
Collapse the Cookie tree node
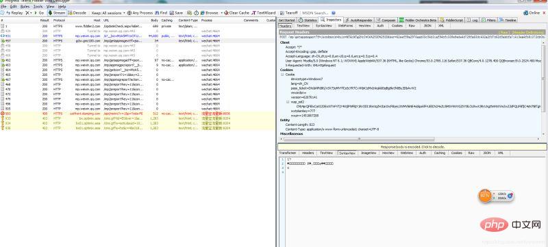[282, 75]
